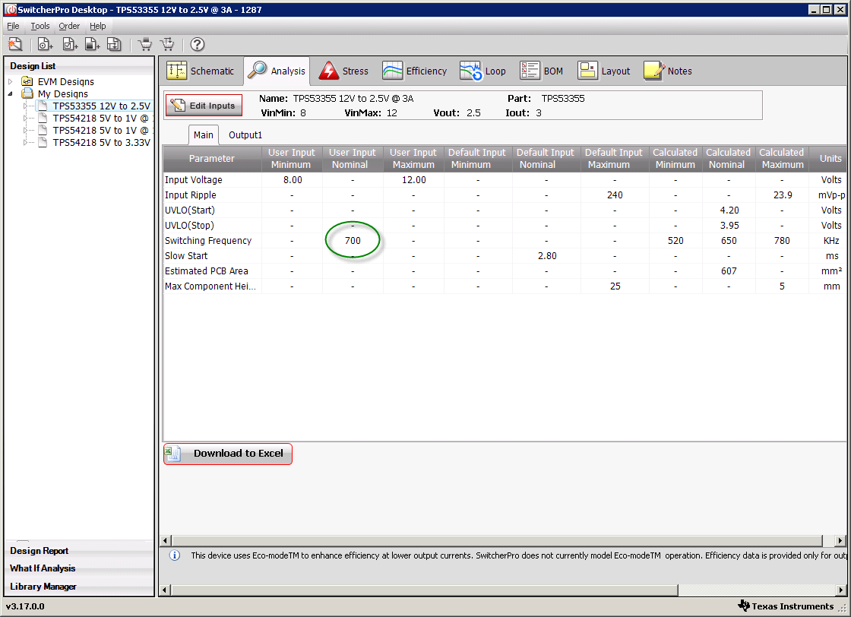Click the Input Voltage 12.00 cell
The width and height of the screenshot is (851, 617).
(x=413, y=179)
